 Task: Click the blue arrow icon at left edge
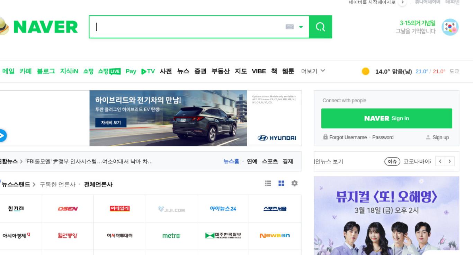pos(2,136)
